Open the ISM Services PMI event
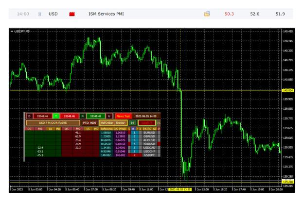Screen dimensions: 304x202 click(106, 14)
